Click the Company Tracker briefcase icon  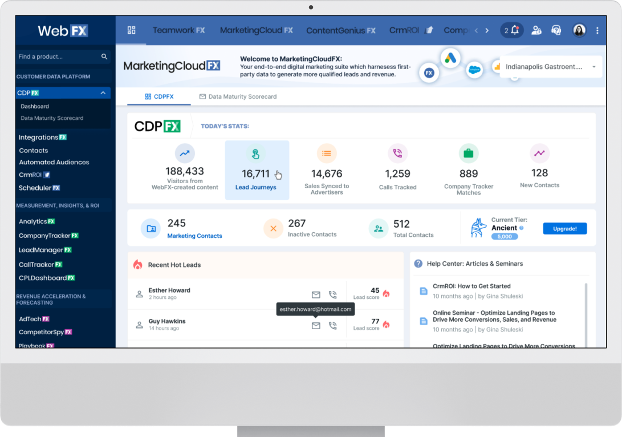469,153
